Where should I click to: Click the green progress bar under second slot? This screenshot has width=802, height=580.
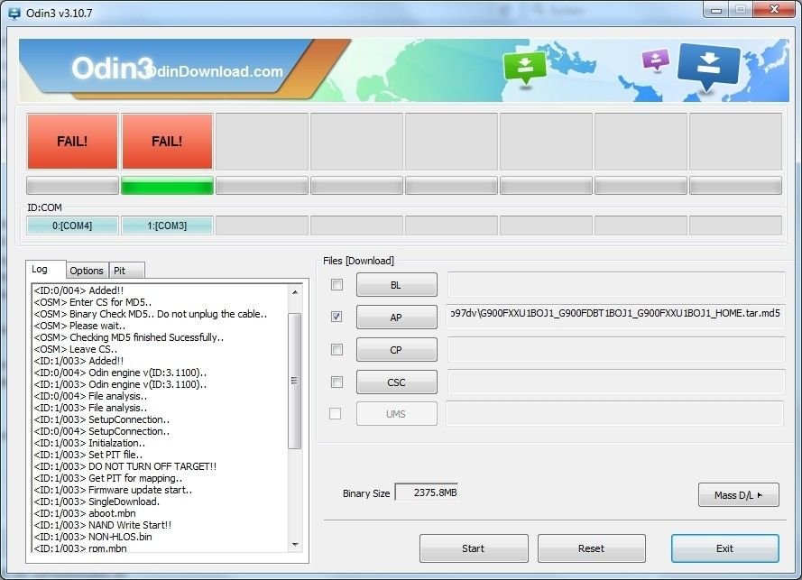[x=167, y=187]
